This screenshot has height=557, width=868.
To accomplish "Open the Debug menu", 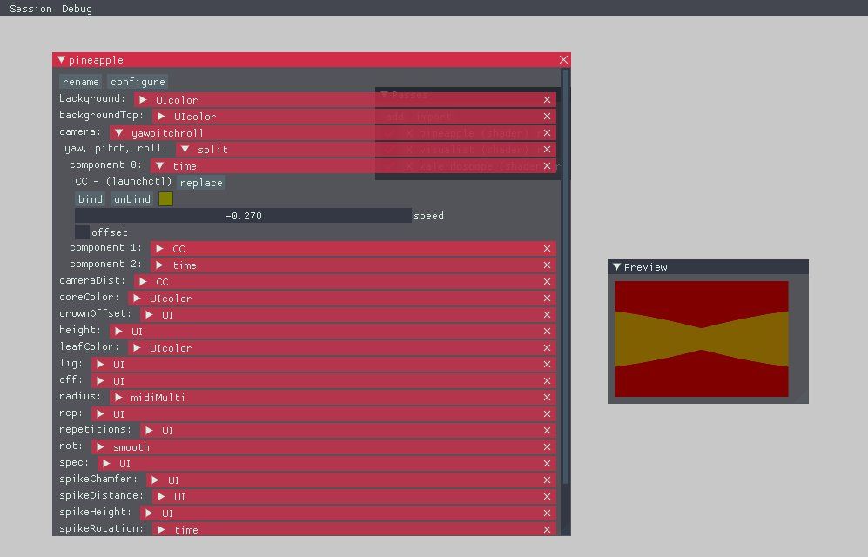I will 77,9.
